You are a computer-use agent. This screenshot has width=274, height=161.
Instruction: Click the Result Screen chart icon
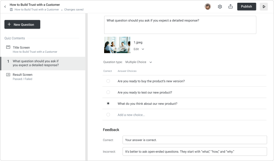tap(8, 75)
